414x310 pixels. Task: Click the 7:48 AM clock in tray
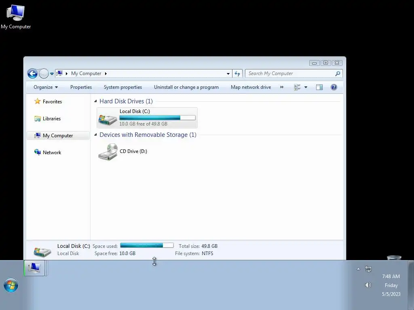pos(391,276)
